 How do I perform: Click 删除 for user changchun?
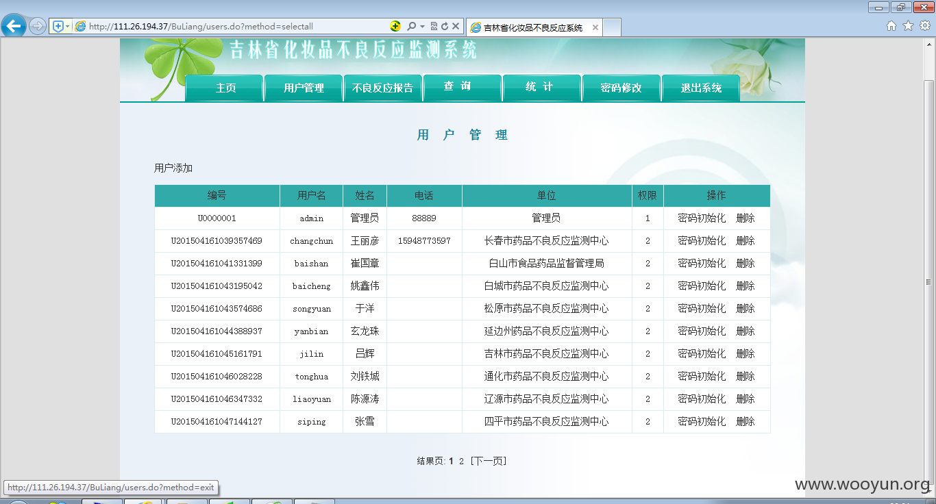(746, 241)
